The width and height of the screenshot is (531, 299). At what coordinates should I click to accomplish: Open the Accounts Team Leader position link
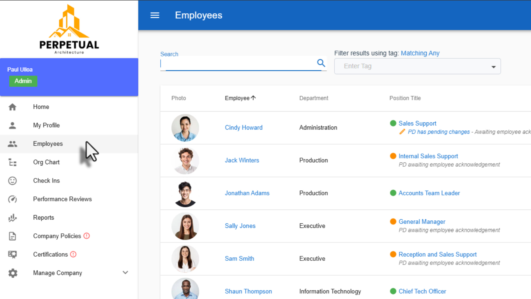coord(429,193)
